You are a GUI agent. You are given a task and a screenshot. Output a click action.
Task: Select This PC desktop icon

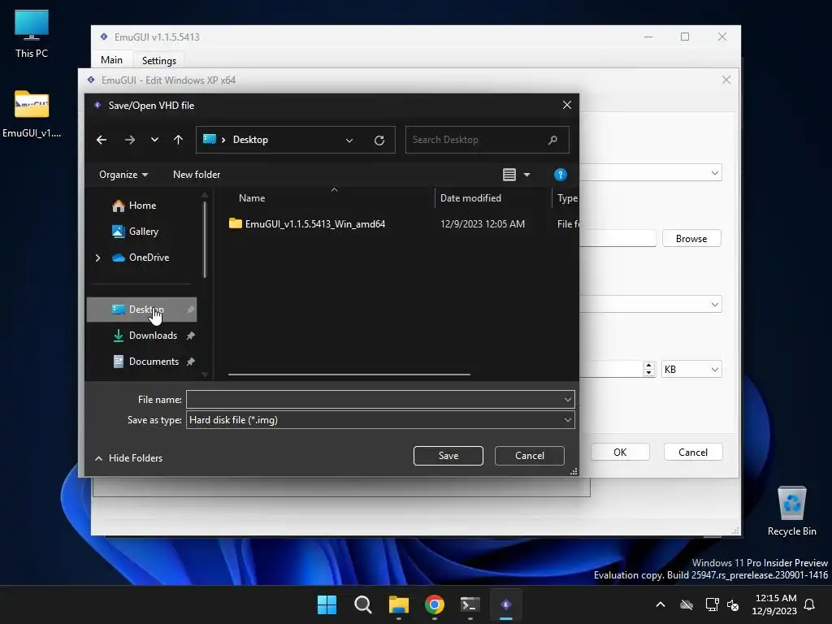32,34
